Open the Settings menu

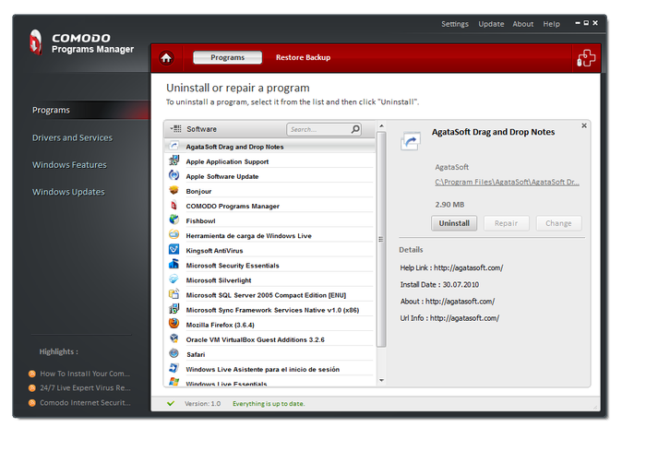[x=455, y=24]
